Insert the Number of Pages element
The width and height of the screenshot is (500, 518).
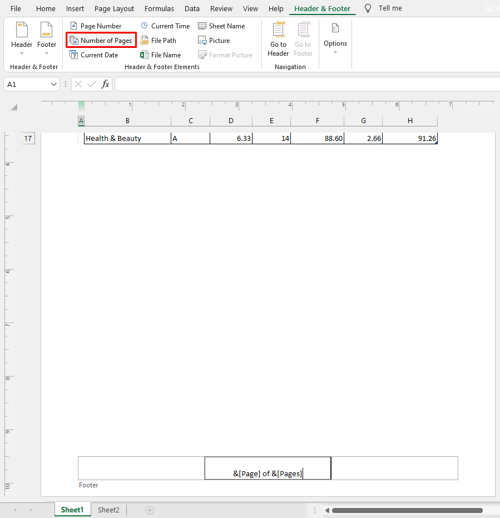pos(101,40)
